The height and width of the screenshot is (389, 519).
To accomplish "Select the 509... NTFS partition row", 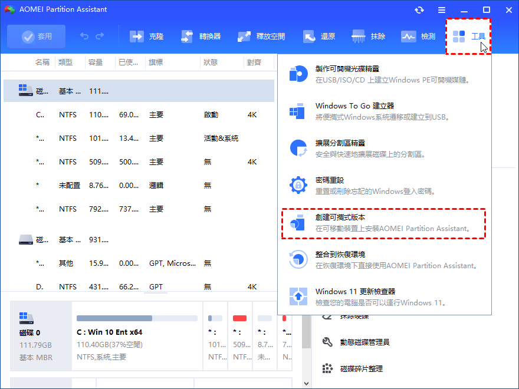I will click(x=139, y=161).
